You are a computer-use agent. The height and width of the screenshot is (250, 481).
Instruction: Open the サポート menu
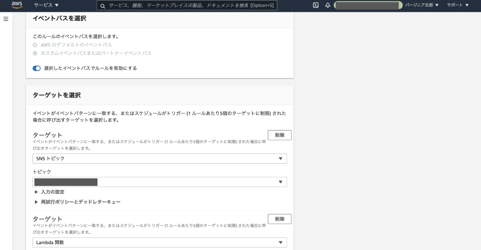458,5
